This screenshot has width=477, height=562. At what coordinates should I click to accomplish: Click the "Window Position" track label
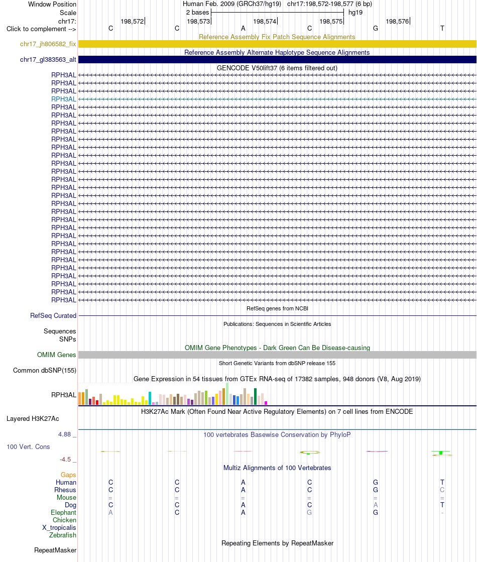(52, 5)
